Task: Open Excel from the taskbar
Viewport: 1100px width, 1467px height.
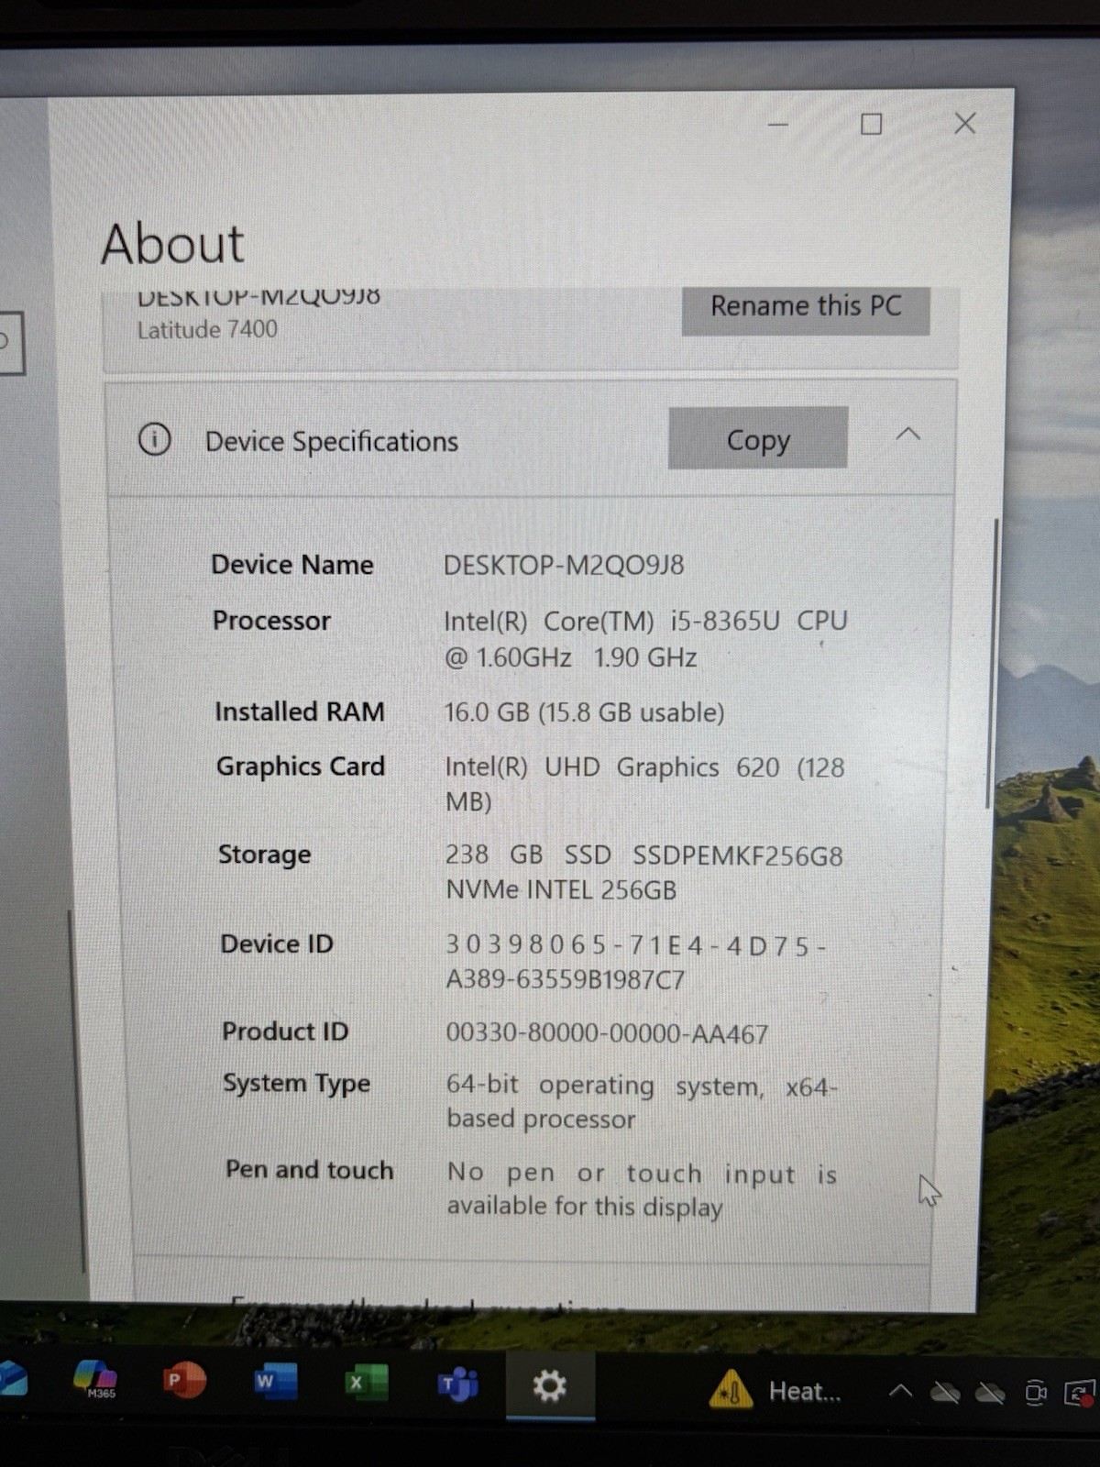Action: pyautogui.click(x=366, y=1383)
